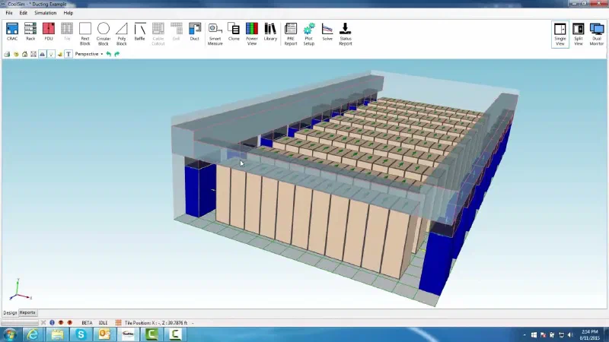Choose the Poly Block tool
The height and width of the screenshot is (342, 609).
coord(122,33)
